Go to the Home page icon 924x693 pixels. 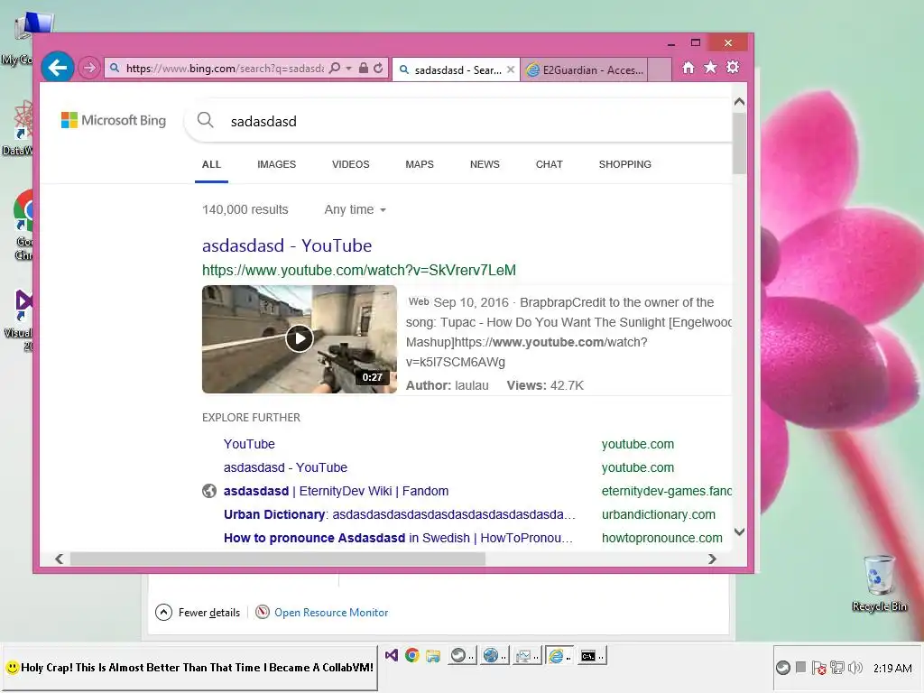688,68
